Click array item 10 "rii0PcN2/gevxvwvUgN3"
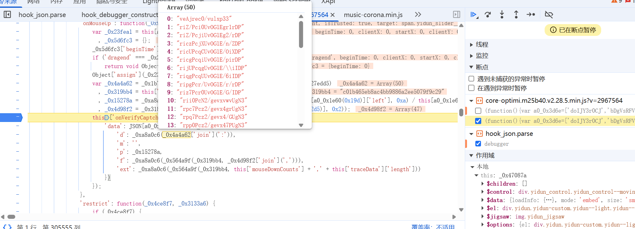The image size is (635, 229). pyautogui.click(x=213, y=101)
